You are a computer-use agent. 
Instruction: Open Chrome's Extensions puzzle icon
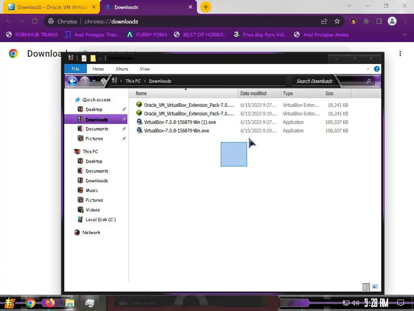coord(366,21)
